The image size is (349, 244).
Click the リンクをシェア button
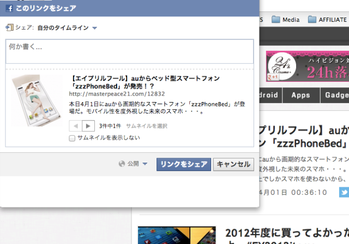(184, 164)
